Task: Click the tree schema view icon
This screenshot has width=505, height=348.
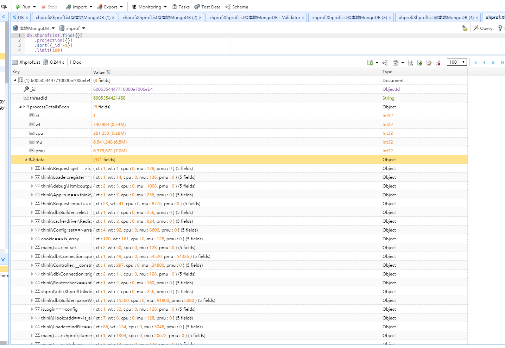Action: (x=385, y=63)
